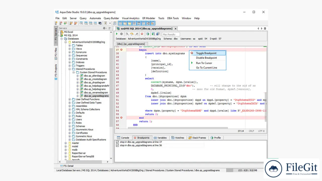Click the last highlighted chart layout icon
Screen dimensions: 322x181
coord(152,23)
